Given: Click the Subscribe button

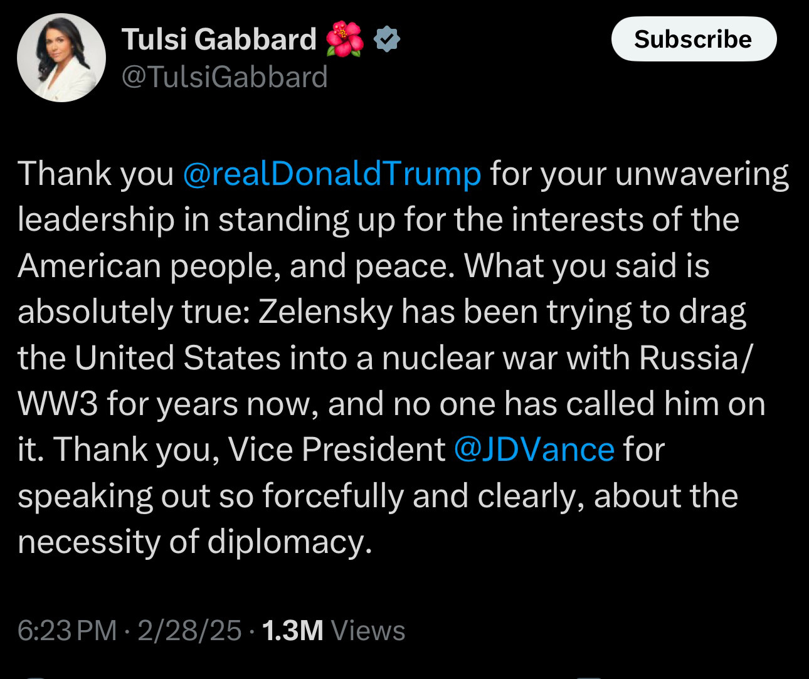Looking at the screenshot, I should [x=693, y=39].
